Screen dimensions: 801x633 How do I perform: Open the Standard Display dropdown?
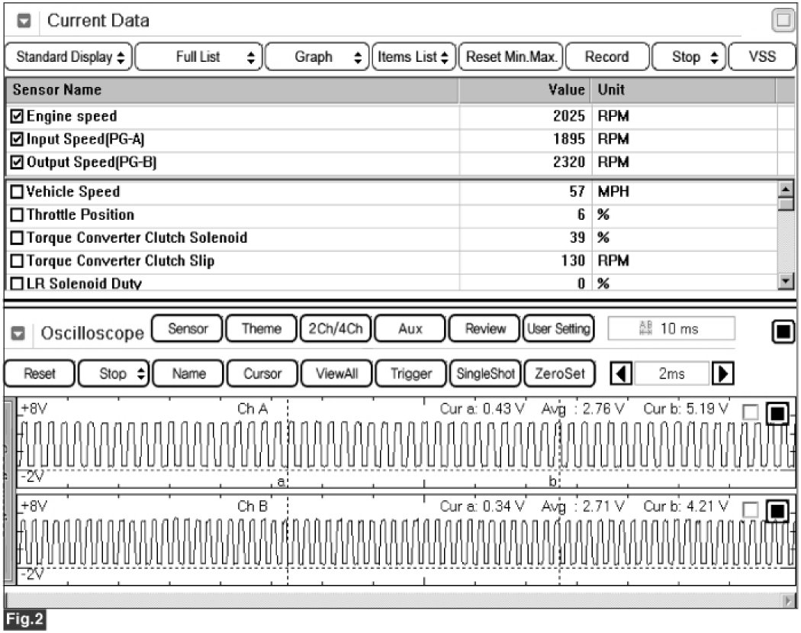click(x=68, y=57)
